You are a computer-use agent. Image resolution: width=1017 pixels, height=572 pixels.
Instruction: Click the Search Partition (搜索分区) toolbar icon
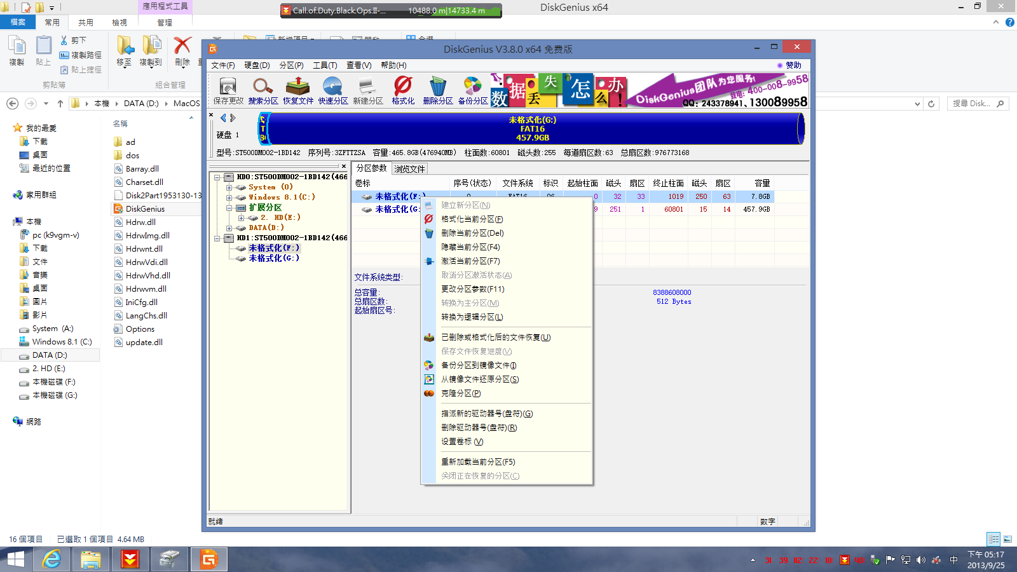click(263, 91)
